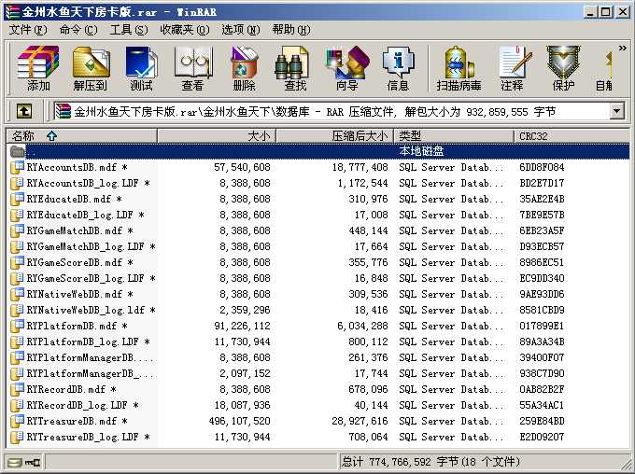Click the WinRAR title bar app icon
The width and height of the screenshot is (635, 474).
click(12, 12)
